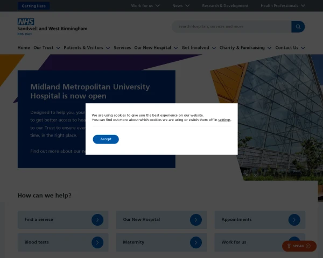Screen dimensions: 323x258
Task: Click the arrow icon on Appointments tile
Action: point(294,220)
